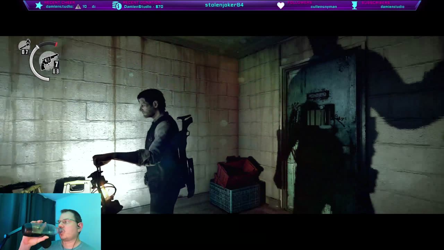Click the streamer webcam overlay
The image size is (444, 250).
click(50, 222)
